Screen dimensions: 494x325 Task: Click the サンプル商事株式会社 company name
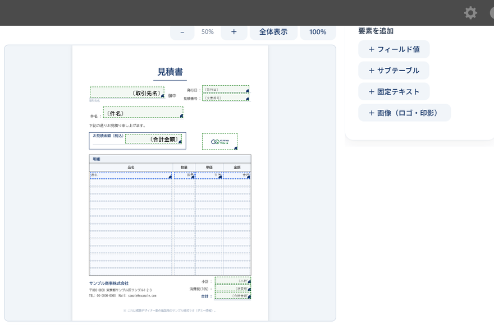(x=109, y=283)
